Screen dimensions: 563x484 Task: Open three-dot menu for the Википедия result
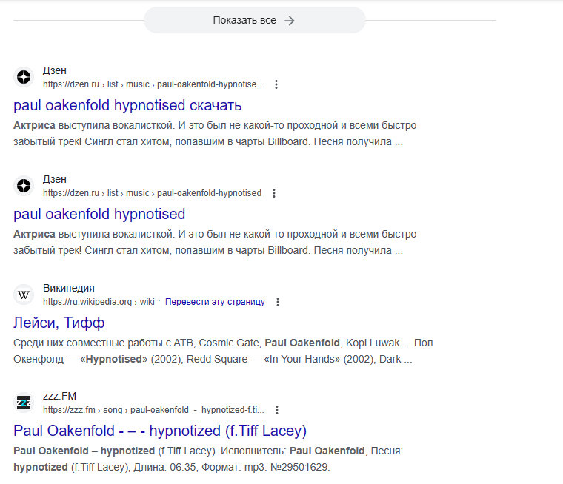tap(278, 302)
